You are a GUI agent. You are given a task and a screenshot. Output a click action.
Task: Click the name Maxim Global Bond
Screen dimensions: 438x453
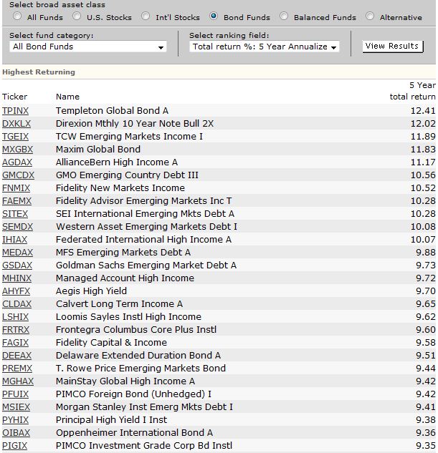[98, 150]
